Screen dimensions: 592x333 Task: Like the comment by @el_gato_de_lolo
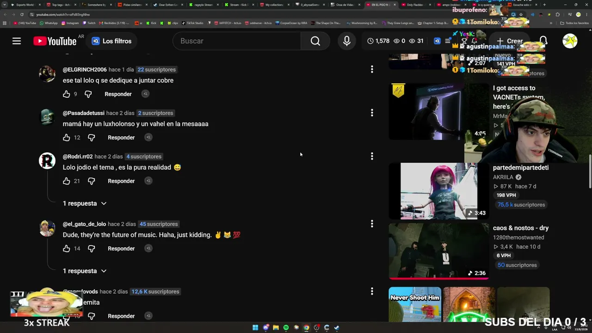click(67, 248)
